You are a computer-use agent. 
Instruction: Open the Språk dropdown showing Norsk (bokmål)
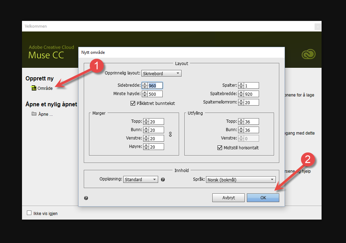click(x=241, y=180)
